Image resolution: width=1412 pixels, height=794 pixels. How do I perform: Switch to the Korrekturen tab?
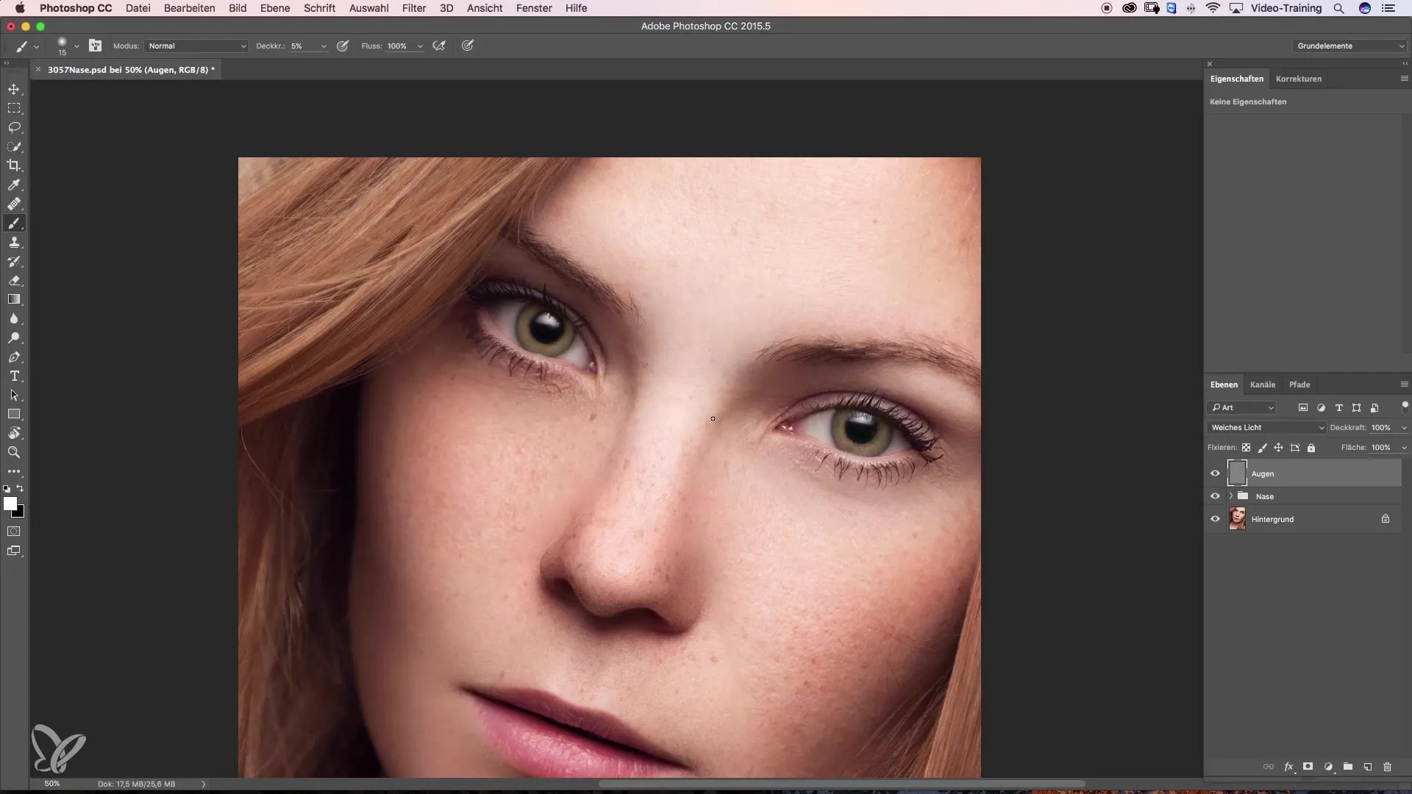[x=1298, y=79]
